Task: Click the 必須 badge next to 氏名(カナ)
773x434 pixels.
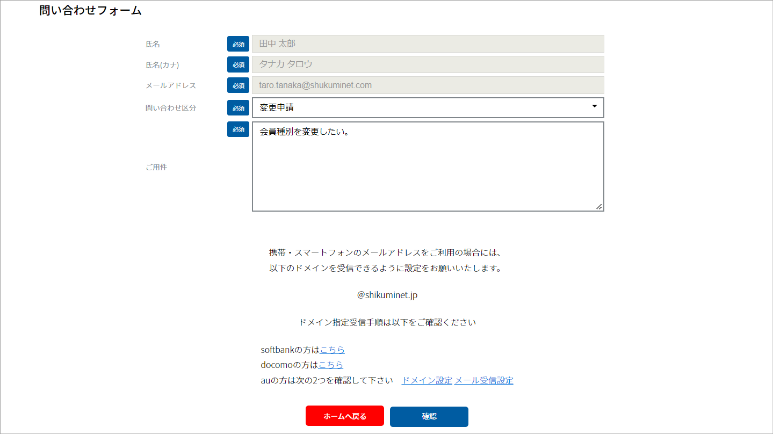Action: point(238,64)
